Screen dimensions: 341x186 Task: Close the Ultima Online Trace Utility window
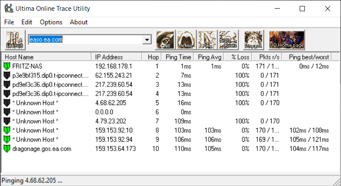328,9
